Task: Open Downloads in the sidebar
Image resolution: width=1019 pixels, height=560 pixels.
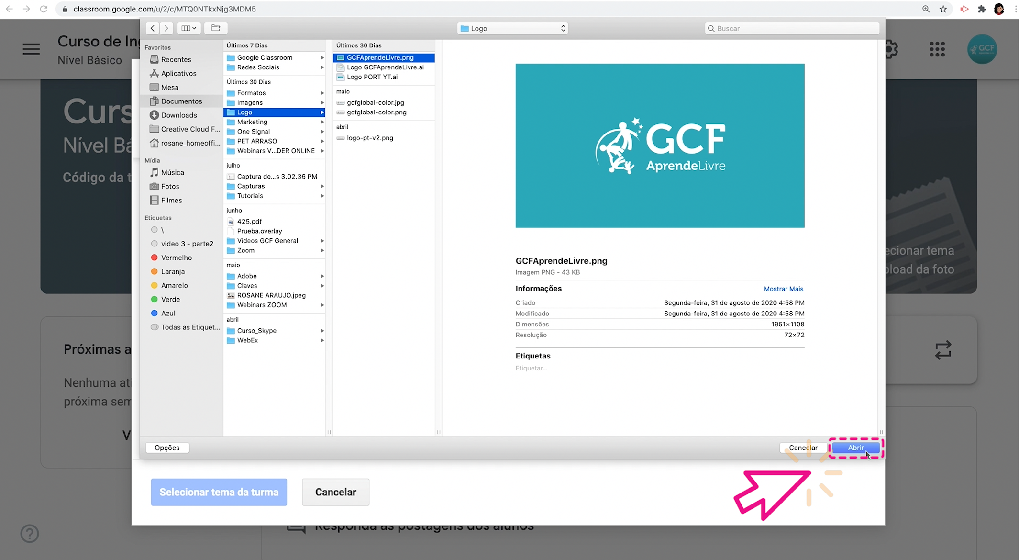Action: tap(179, 115)
